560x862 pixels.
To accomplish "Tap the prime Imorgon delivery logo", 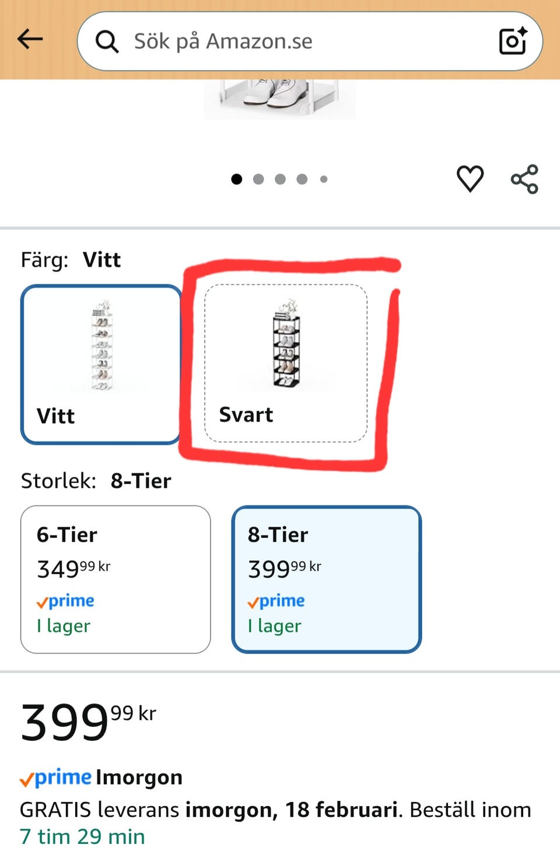I will pos(55,777).
